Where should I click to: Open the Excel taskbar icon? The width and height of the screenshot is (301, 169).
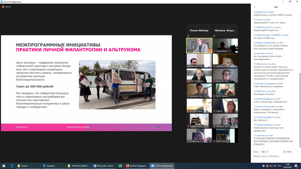point(120,166)
